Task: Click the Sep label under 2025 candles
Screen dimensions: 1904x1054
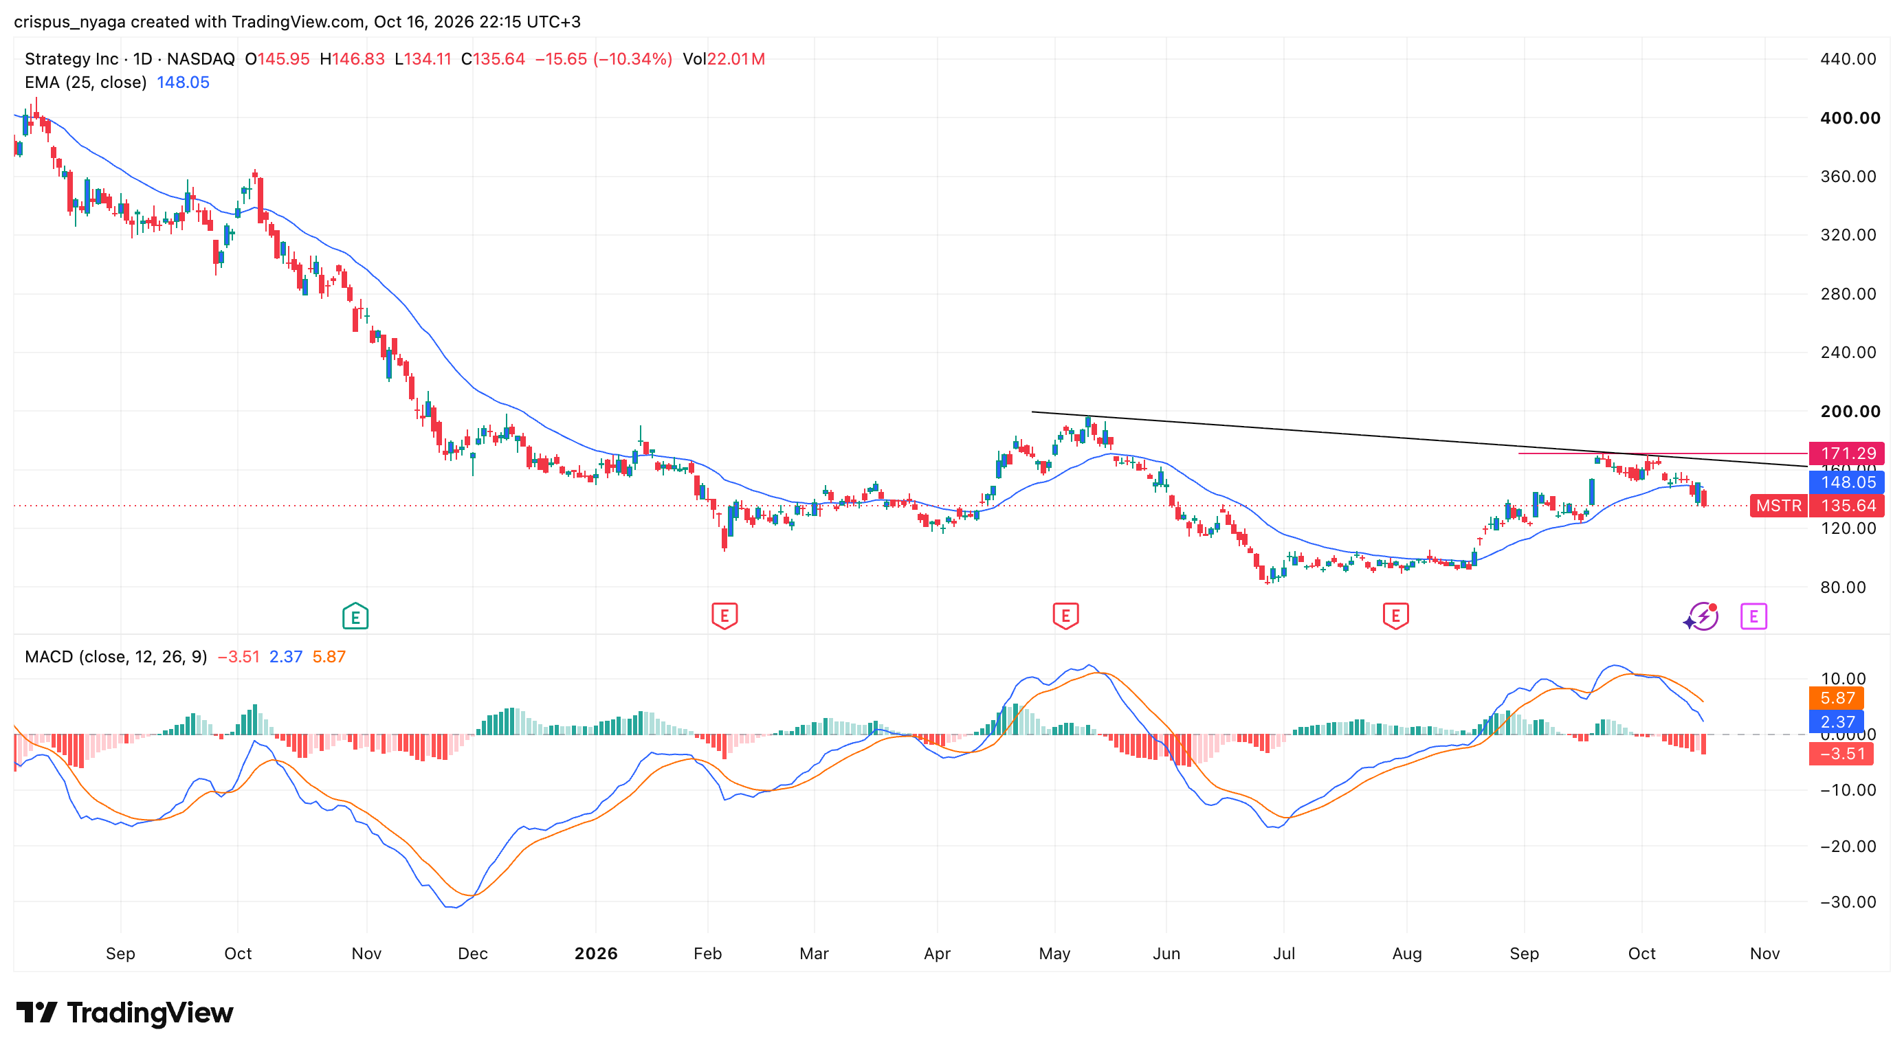Action: coord(120,954)
